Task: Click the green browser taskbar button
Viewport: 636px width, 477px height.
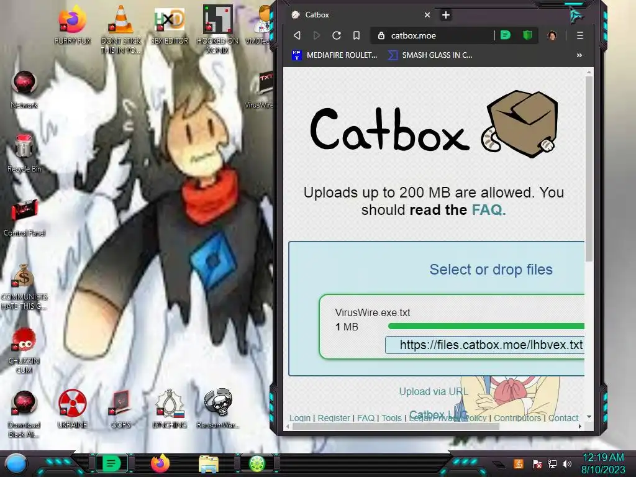Action: tap(112, 463)
